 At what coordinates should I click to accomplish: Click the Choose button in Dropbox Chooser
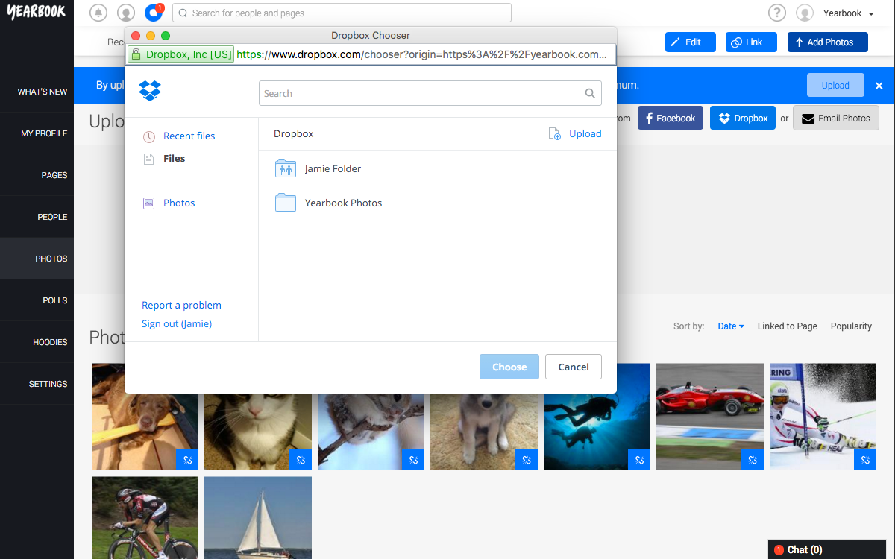509,367
